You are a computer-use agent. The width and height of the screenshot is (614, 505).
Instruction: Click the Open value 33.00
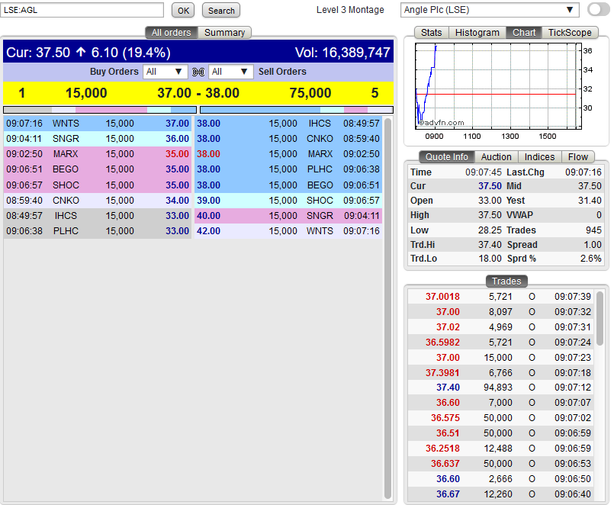pos(490,201)
